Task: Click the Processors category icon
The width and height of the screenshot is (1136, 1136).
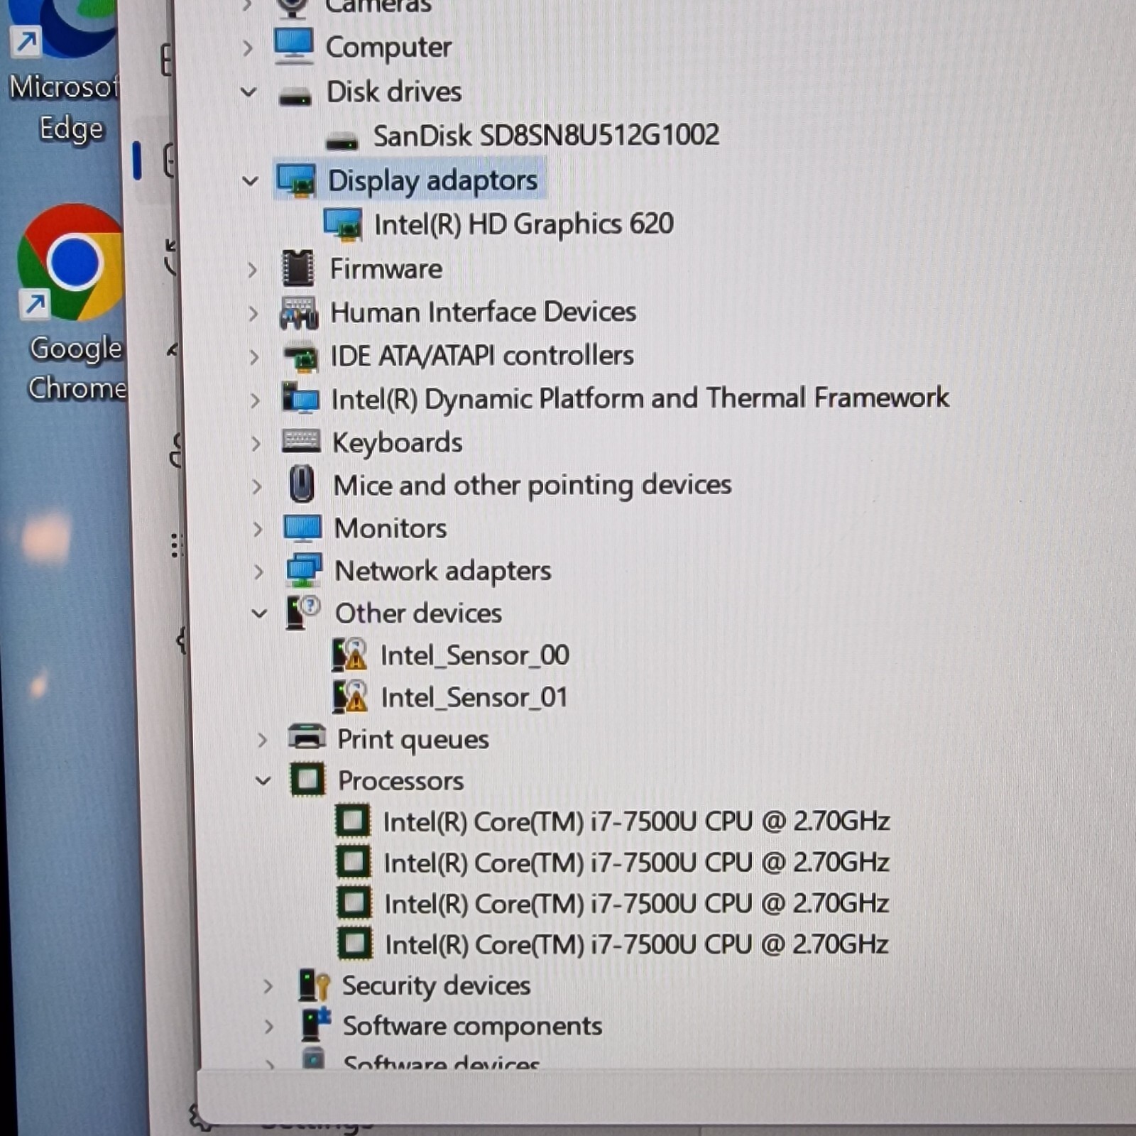Action: (307, 779)
